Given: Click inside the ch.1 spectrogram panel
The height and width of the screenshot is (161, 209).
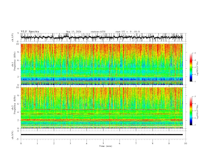Looking at the screenshot, I should pyautogui.click(x=102, y=64).
